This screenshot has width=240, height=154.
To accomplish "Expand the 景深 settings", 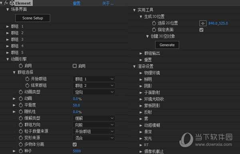I will (x=141, y=132).
